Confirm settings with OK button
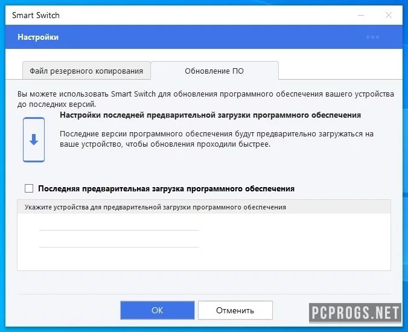Viewport: 408px width, 332px height. point(158,310)
